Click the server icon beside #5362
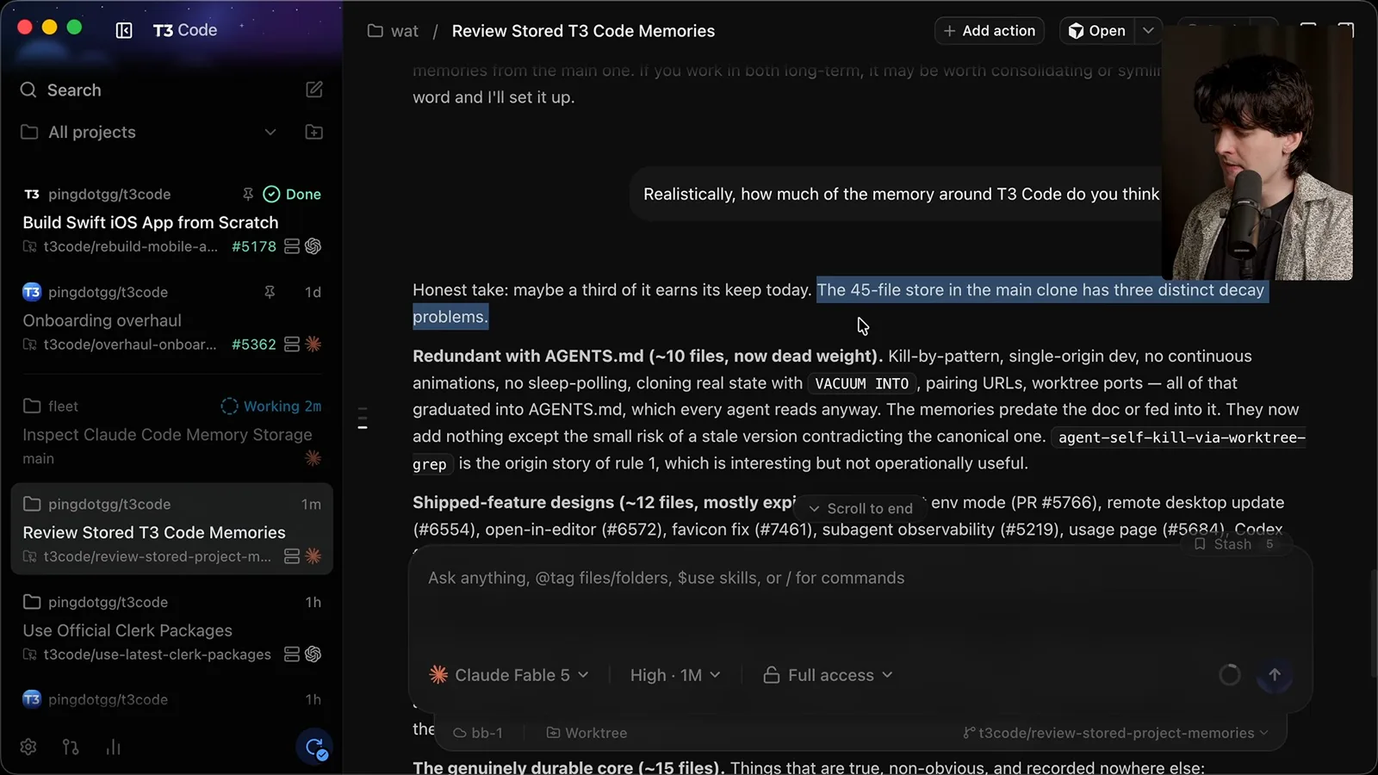Viewport: 1378px width, 775px height. (292, 344)
